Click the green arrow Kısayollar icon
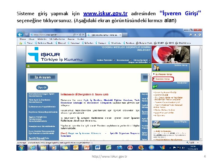219x164 pixels. pos(155,86)
